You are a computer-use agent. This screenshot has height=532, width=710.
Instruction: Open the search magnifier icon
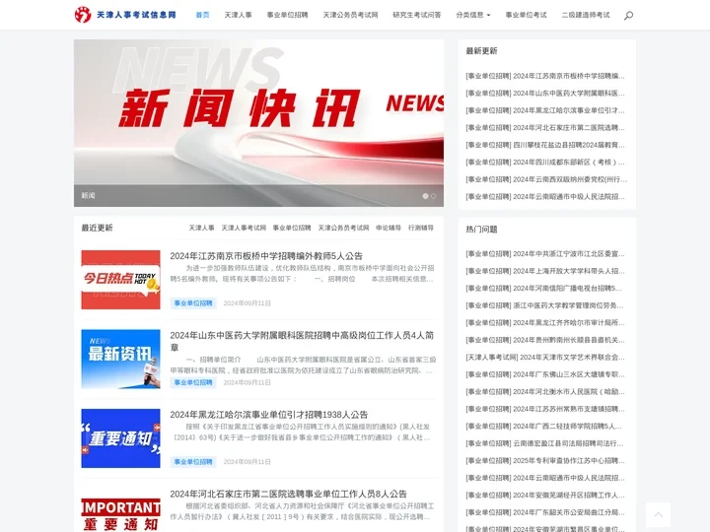coord(628,16)
